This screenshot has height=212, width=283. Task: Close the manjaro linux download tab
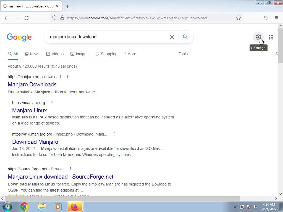(57, 6)
